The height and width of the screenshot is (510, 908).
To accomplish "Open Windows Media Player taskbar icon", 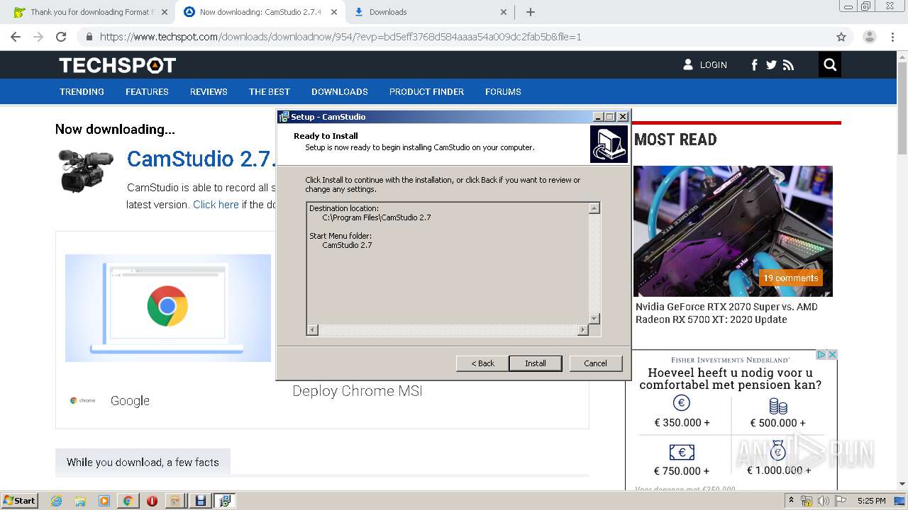I will tap(104, 501).
